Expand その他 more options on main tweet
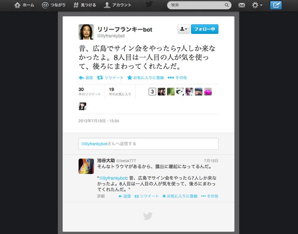298x234 pixels. pyautogui.click(x=177, y=78)
